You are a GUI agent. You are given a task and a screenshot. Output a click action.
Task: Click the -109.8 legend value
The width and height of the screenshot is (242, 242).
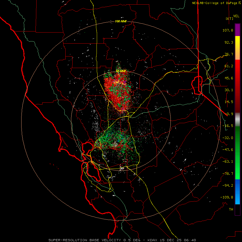(x=227, y=197)
